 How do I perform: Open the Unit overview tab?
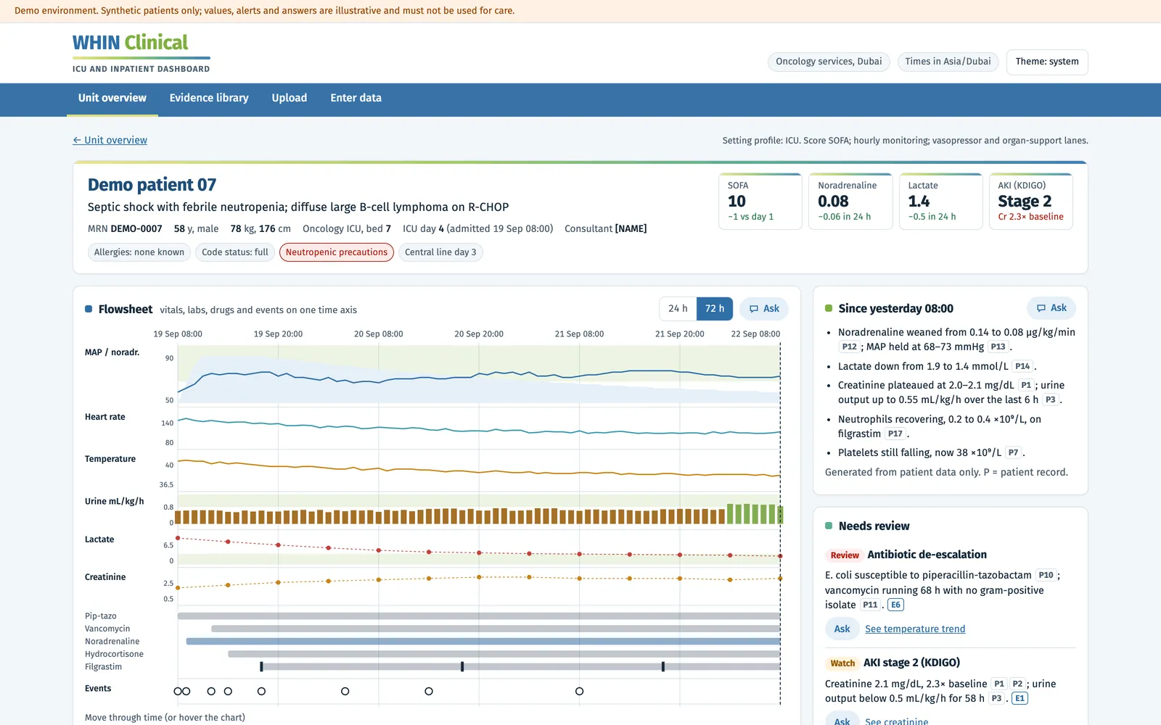(x=112, y=99)
